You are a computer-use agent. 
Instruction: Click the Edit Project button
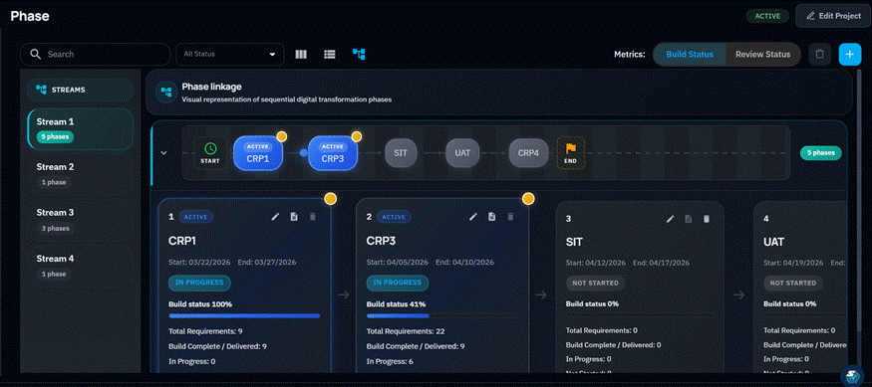[832, 16]
